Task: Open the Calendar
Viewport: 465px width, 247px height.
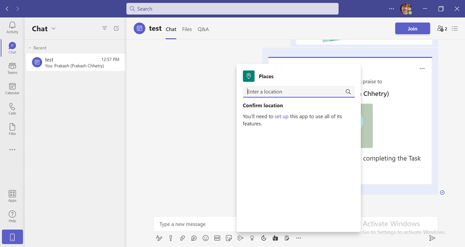Action: click(x=12, y=89)
